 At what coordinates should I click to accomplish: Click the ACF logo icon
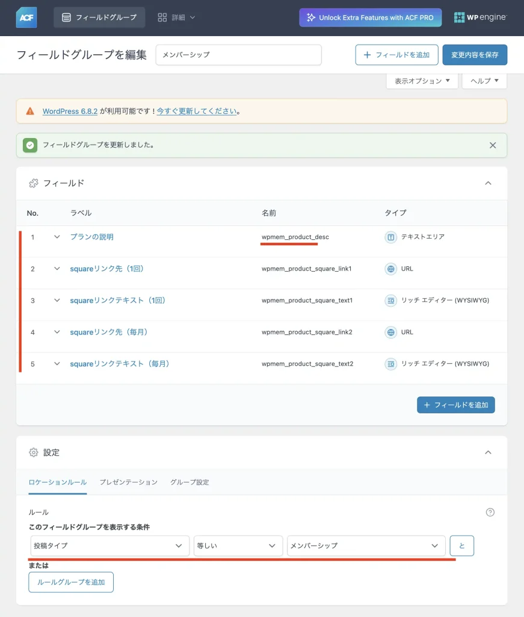click(27, 17)
